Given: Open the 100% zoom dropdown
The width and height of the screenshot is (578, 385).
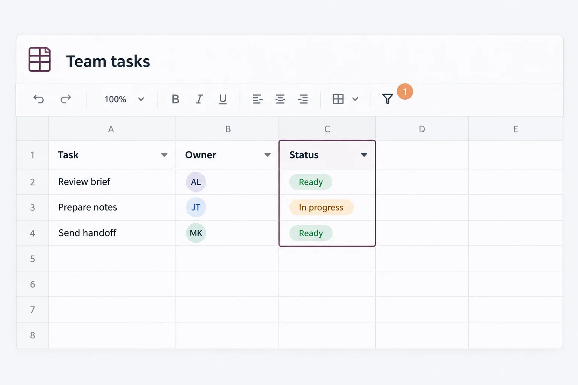Looking at the screenshot, I should coord(124,99).
